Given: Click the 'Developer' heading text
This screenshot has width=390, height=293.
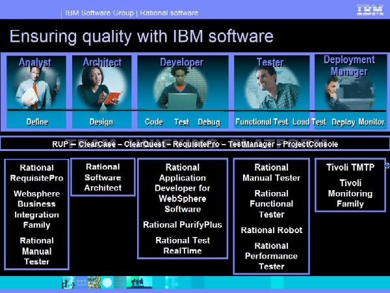Looking at the screenshot, I should [181, 63].
